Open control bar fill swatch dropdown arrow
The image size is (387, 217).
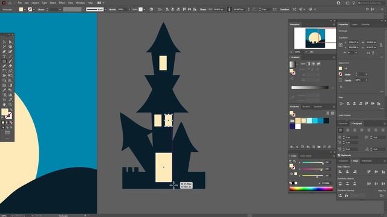click(25, 10)
